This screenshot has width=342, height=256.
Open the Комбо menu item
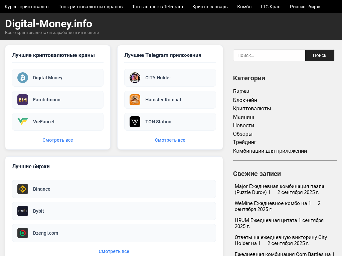[x=244, y=7]
